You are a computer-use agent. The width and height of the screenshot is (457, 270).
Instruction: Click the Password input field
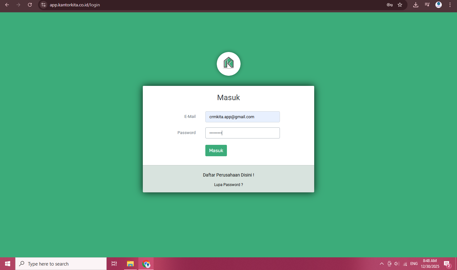pos(242,133)
